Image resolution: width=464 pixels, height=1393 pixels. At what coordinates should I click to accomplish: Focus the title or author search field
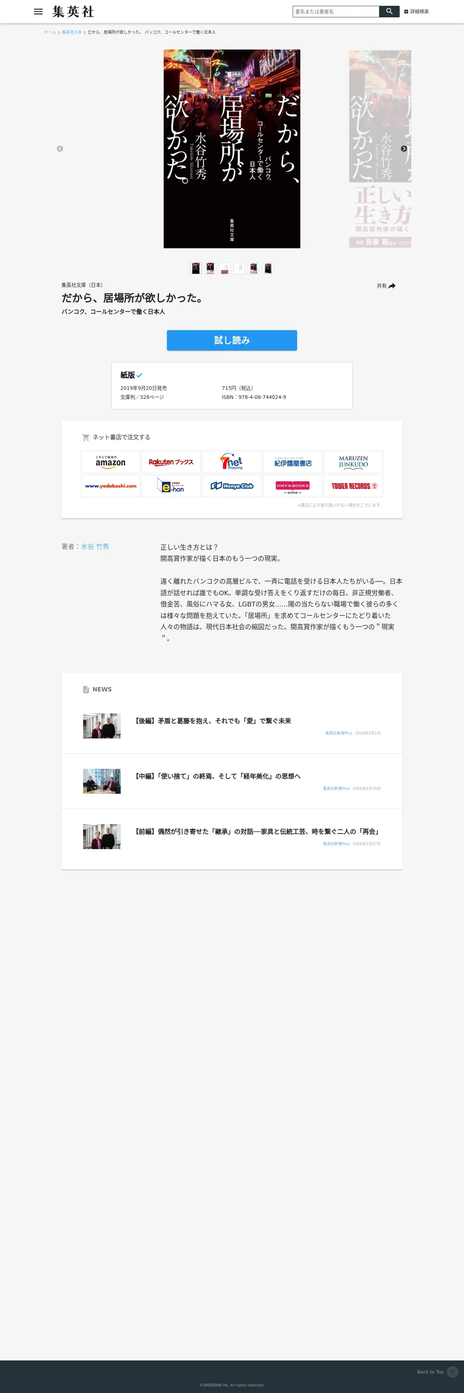click(336, 11)
